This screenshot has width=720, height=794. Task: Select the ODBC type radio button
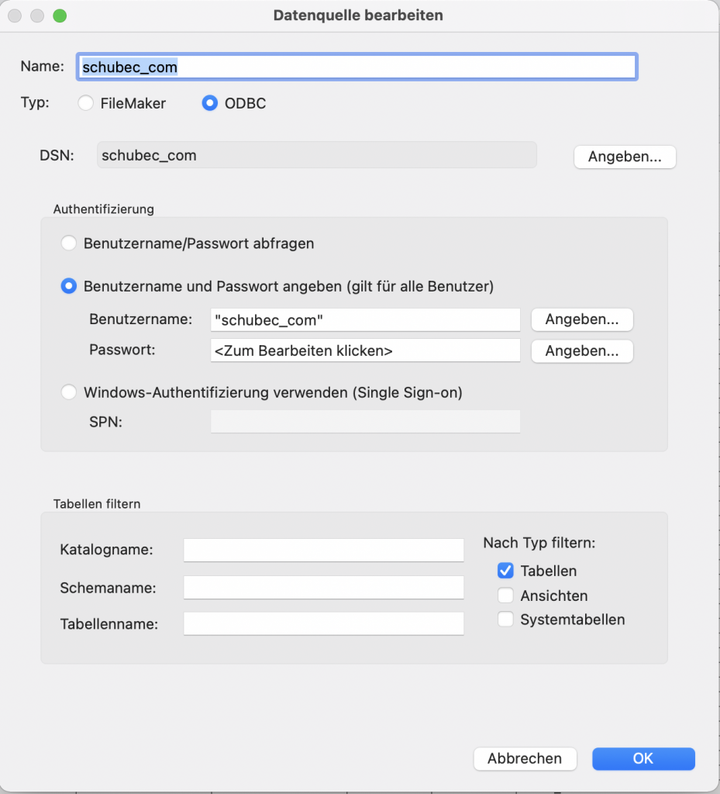tap(209, 103)
